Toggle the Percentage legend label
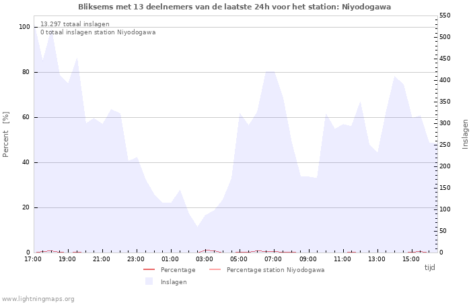Image resolution: width=471 pixels, height=303 pixels. coord(178,270)
